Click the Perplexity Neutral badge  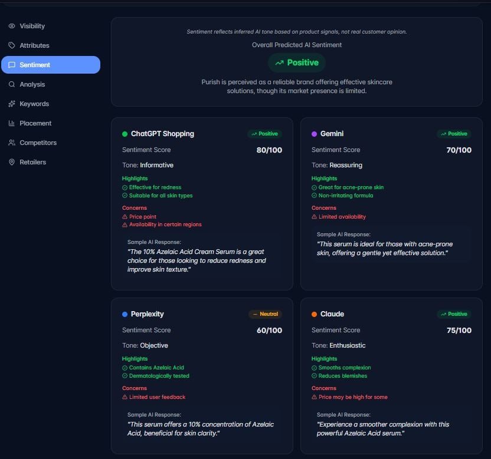[265, 314]
